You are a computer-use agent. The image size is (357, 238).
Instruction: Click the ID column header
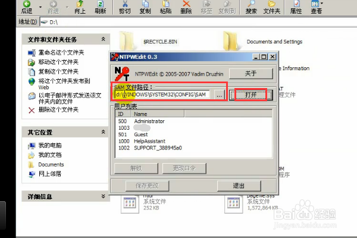pyautogui.click(x=123, y=114)
